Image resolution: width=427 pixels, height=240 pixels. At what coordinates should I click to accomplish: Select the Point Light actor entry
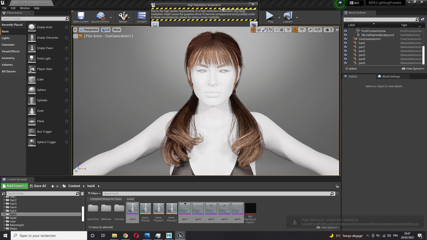[x=48, y=59]
